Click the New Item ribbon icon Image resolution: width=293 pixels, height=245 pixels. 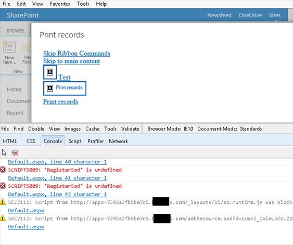pos(9,47)
